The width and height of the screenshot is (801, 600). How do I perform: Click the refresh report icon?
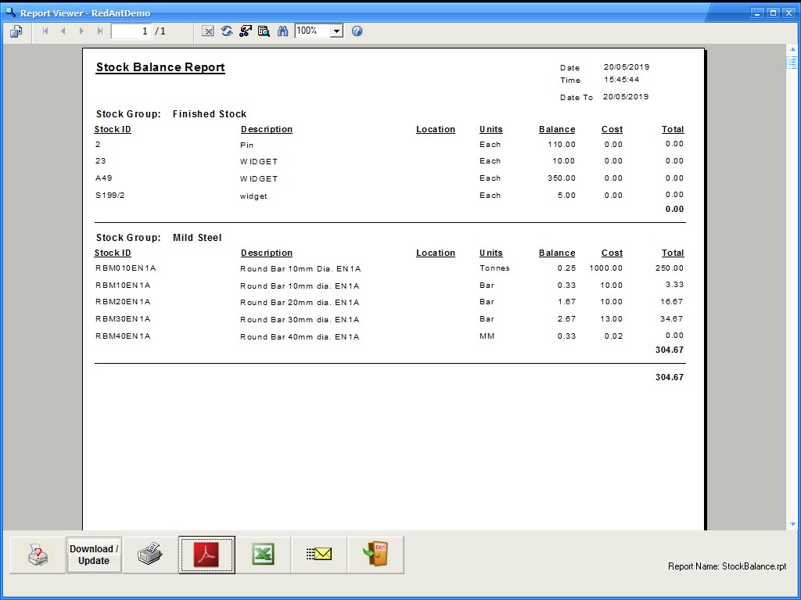pyautogui.click(x=227, y=31)
